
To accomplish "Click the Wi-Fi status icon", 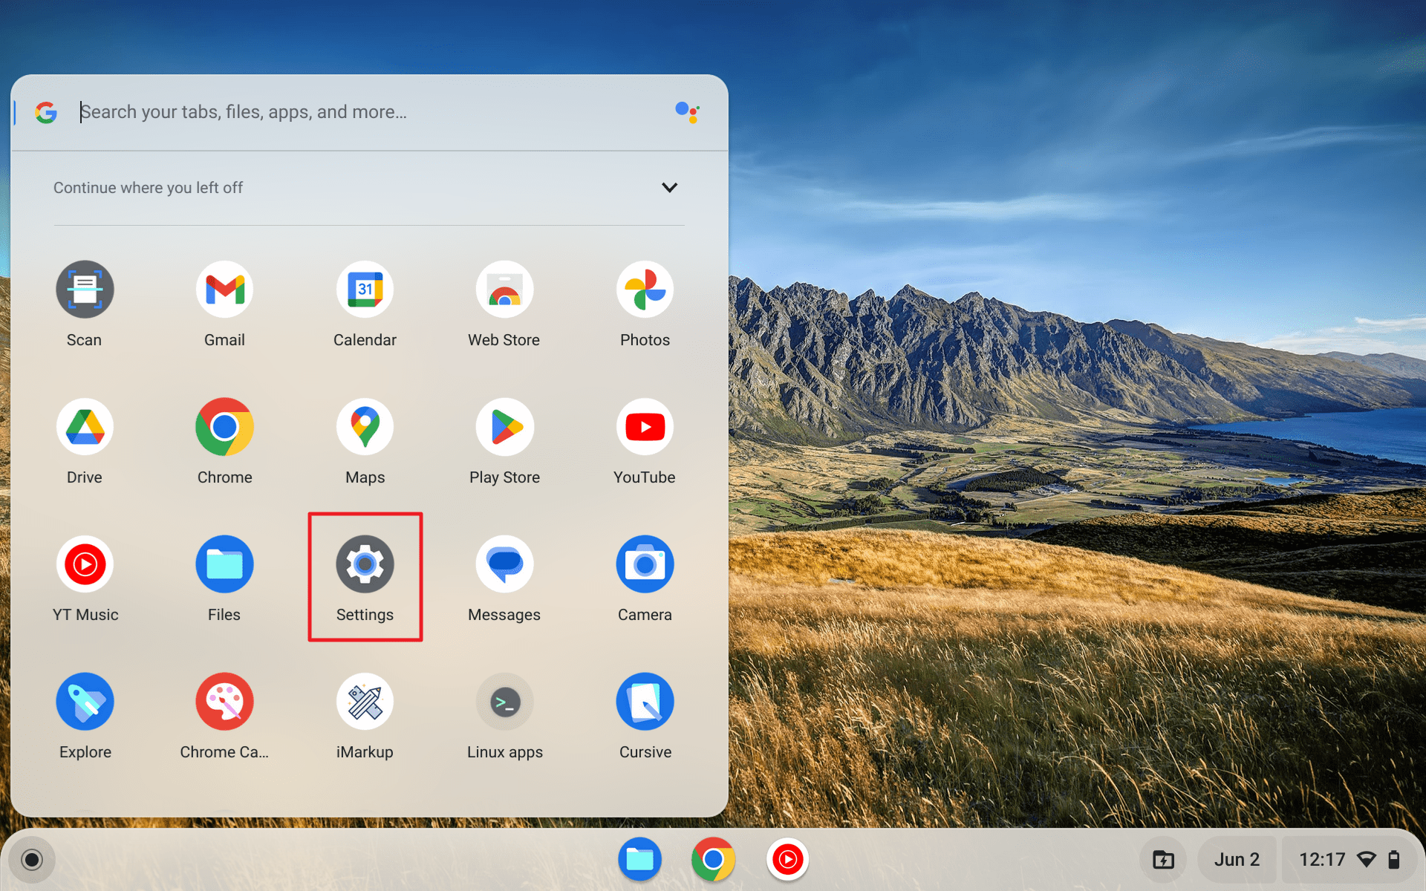I will 1367,860.
